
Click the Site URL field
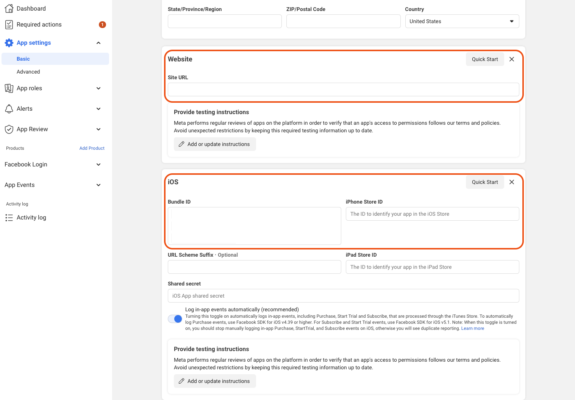click(344, 89)
